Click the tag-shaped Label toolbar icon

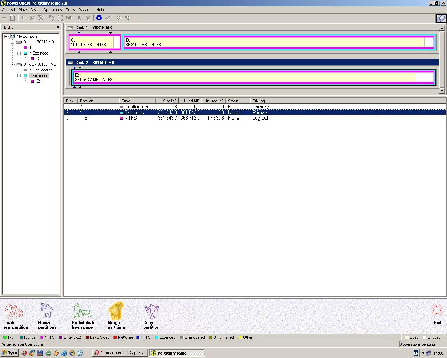[52, 18]
